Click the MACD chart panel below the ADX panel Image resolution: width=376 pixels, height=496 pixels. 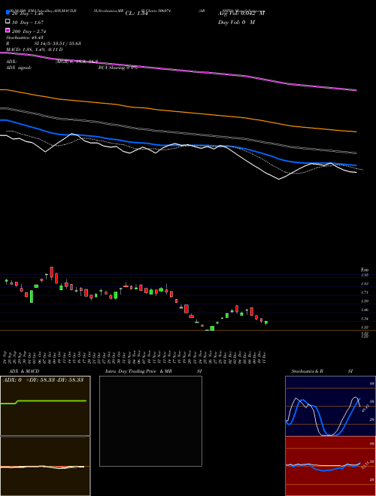[45, 466]
